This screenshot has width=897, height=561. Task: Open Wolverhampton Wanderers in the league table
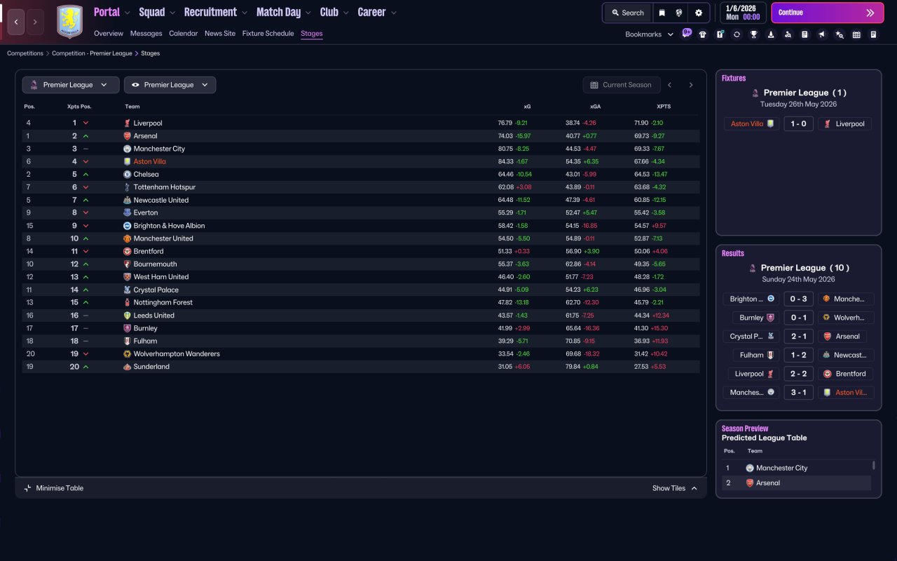[177, 354]
